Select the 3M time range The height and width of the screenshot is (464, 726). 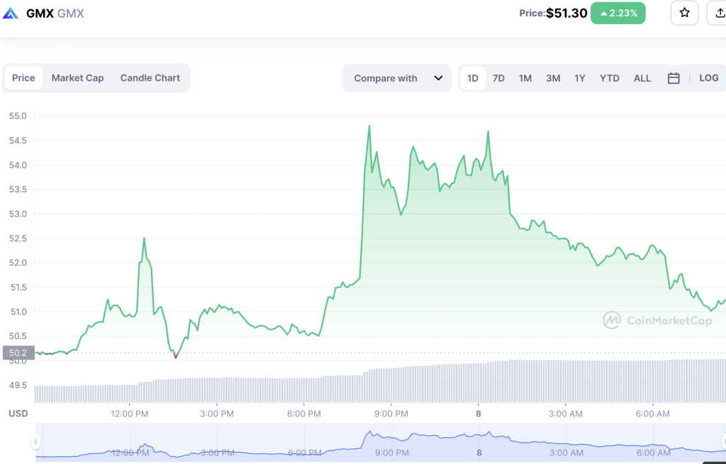(x=553, y=78)
